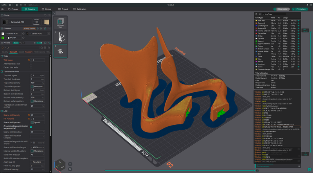Select the Objects process toggle

[22, 43]
